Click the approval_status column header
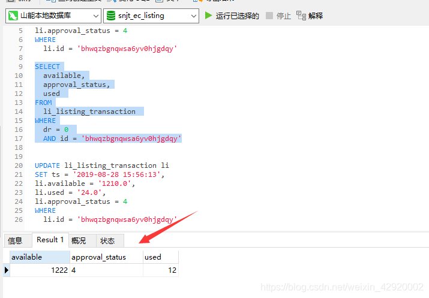Image resolution: width=429 pixels, height=298 pixels. (106, 257)
